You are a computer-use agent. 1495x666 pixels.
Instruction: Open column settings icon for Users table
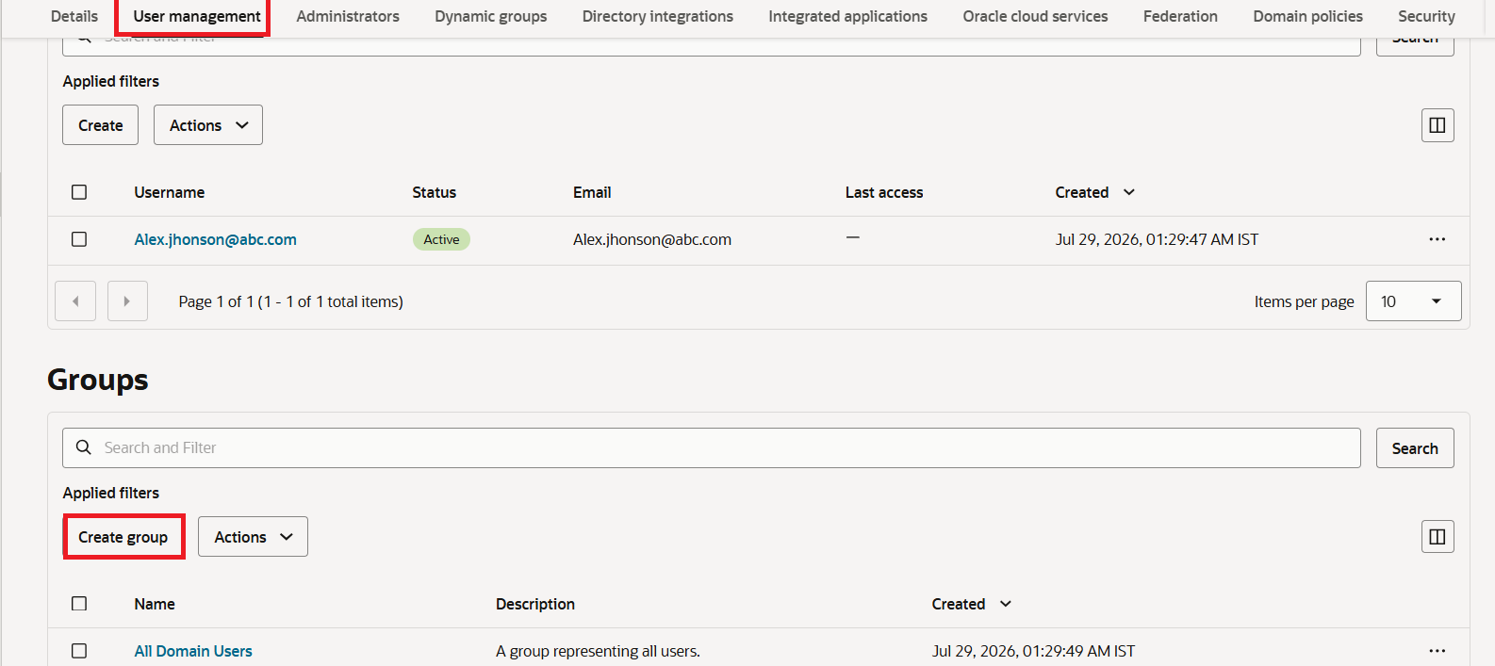1437,125
